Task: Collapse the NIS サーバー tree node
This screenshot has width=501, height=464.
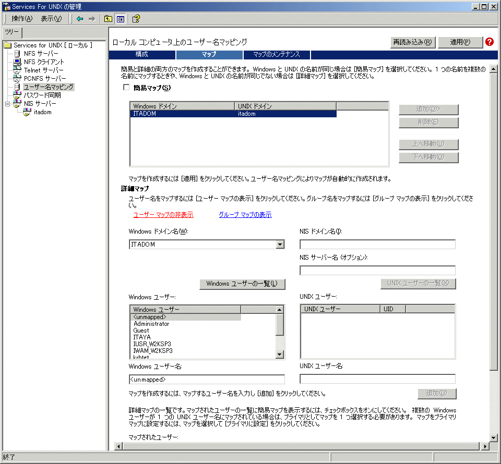Action: [8, 104]
